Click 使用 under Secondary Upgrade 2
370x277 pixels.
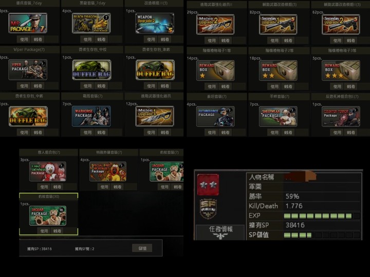point(337,41)
